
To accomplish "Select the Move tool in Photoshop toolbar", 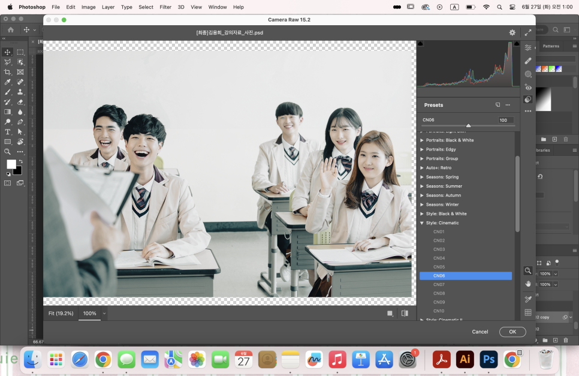I will tap(7, 52).
